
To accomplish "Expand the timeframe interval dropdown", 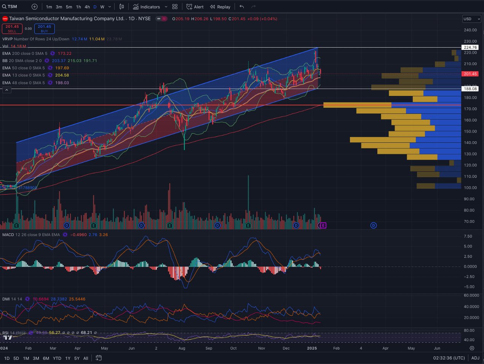I will pos(110,7).
